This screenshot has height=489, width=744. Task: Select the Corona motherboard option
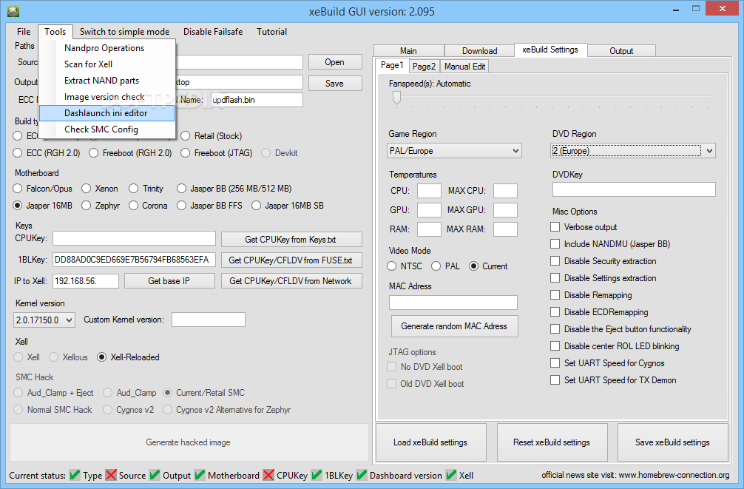click(133, 206)
